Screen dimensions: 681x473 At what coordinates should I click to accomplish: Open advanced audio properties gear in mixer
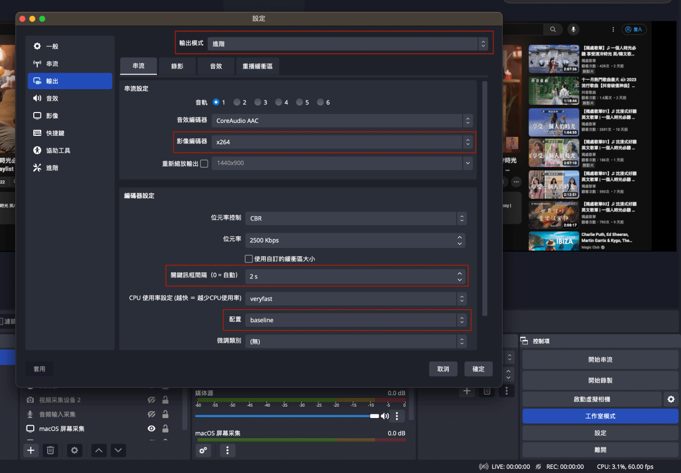pos(203,450)
